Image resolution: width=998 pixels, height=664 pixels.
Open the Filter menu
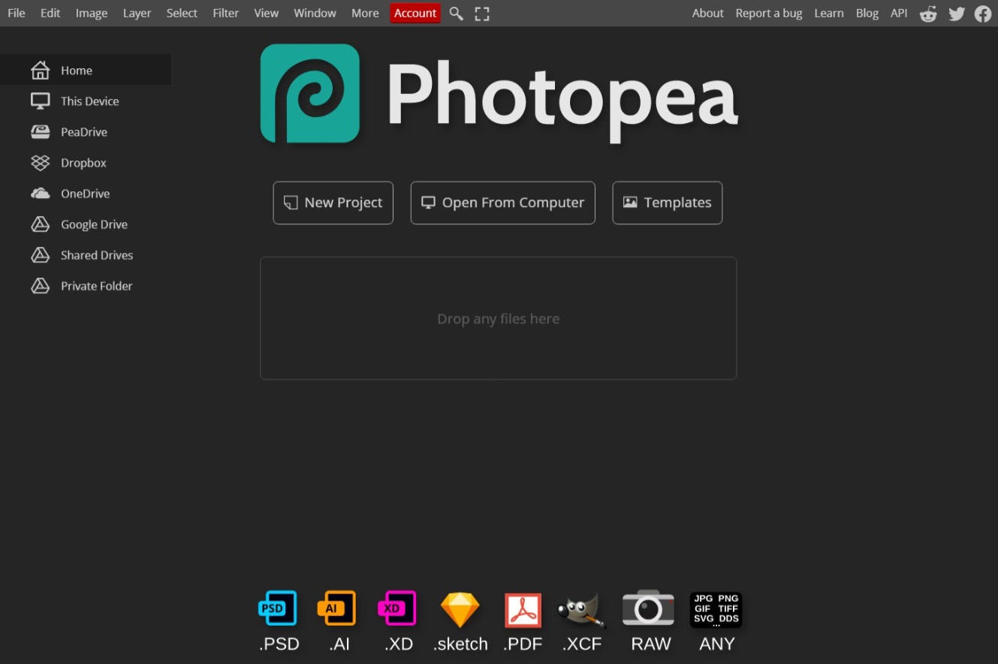tap(225, 13)
